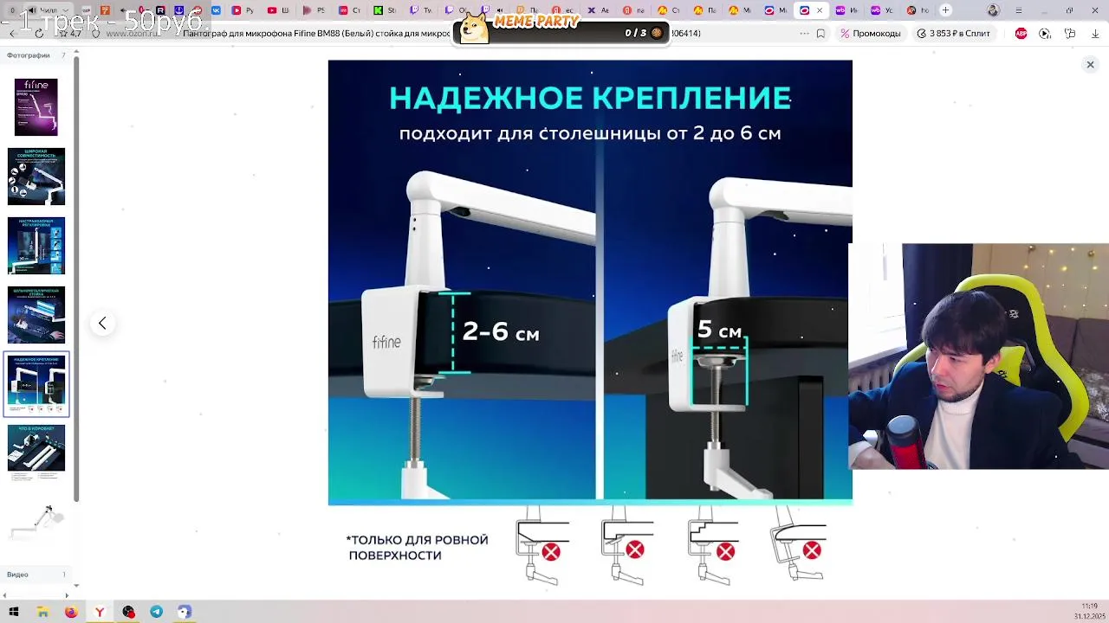Image resolution: width=1109 pixels, height=623 pixels.
Task: Open the '3 853 ₽ в Сплит' button
Action: pyautogui.click(x=953, y=33)
